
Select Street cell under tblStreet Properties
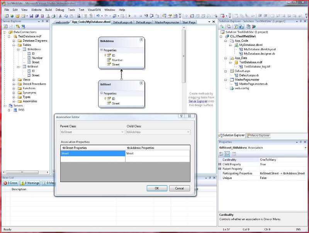(93, 153)
